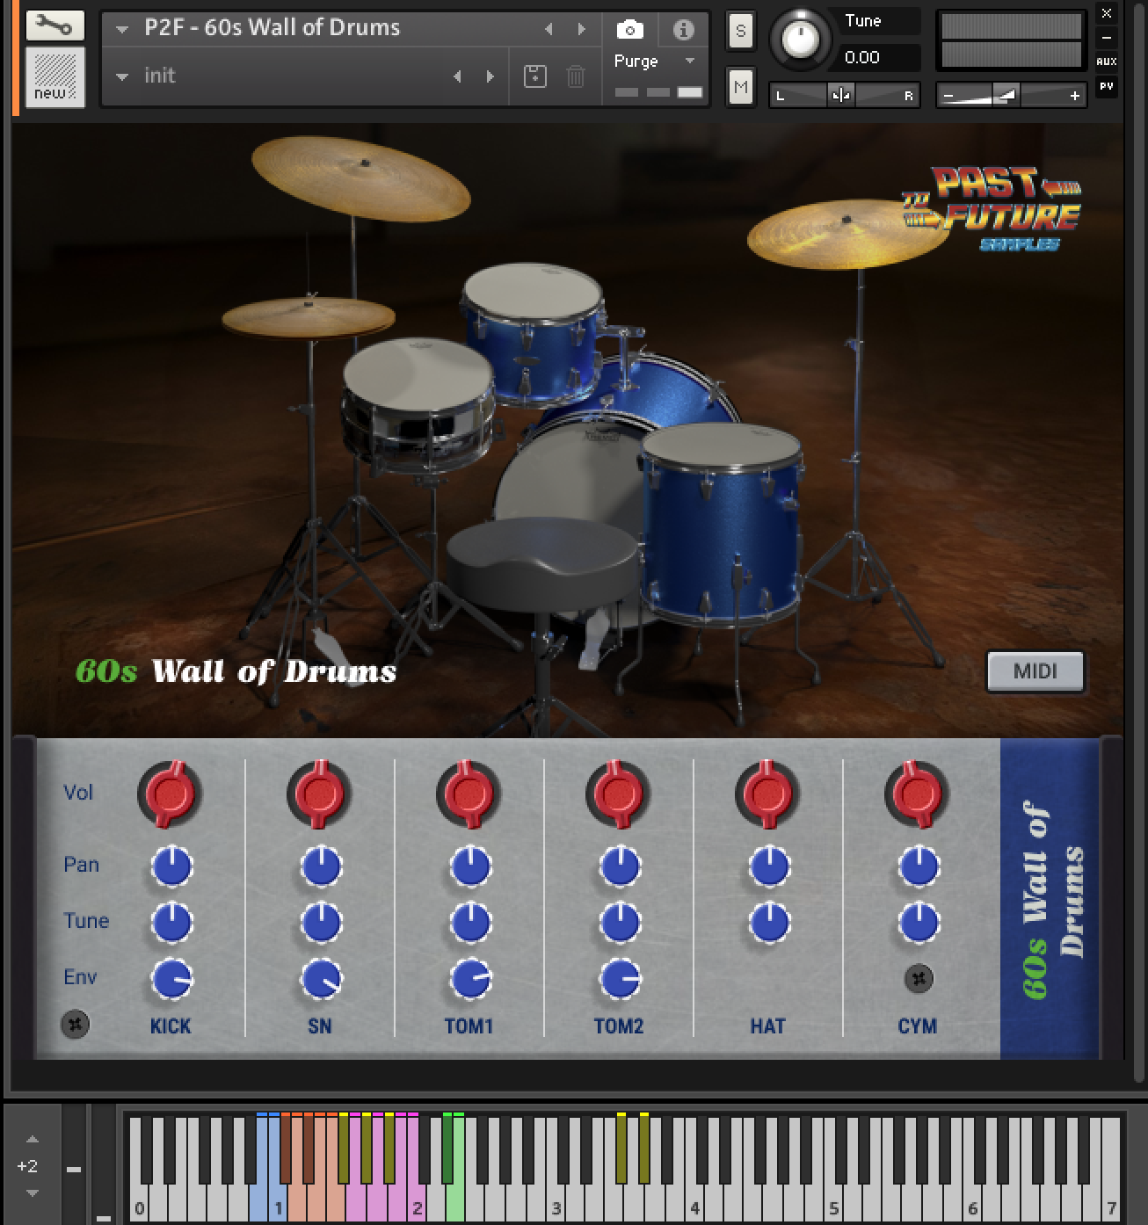Select the previous instrument arrow beside the title
1148x1225 pixels.
tap(549, 29)
